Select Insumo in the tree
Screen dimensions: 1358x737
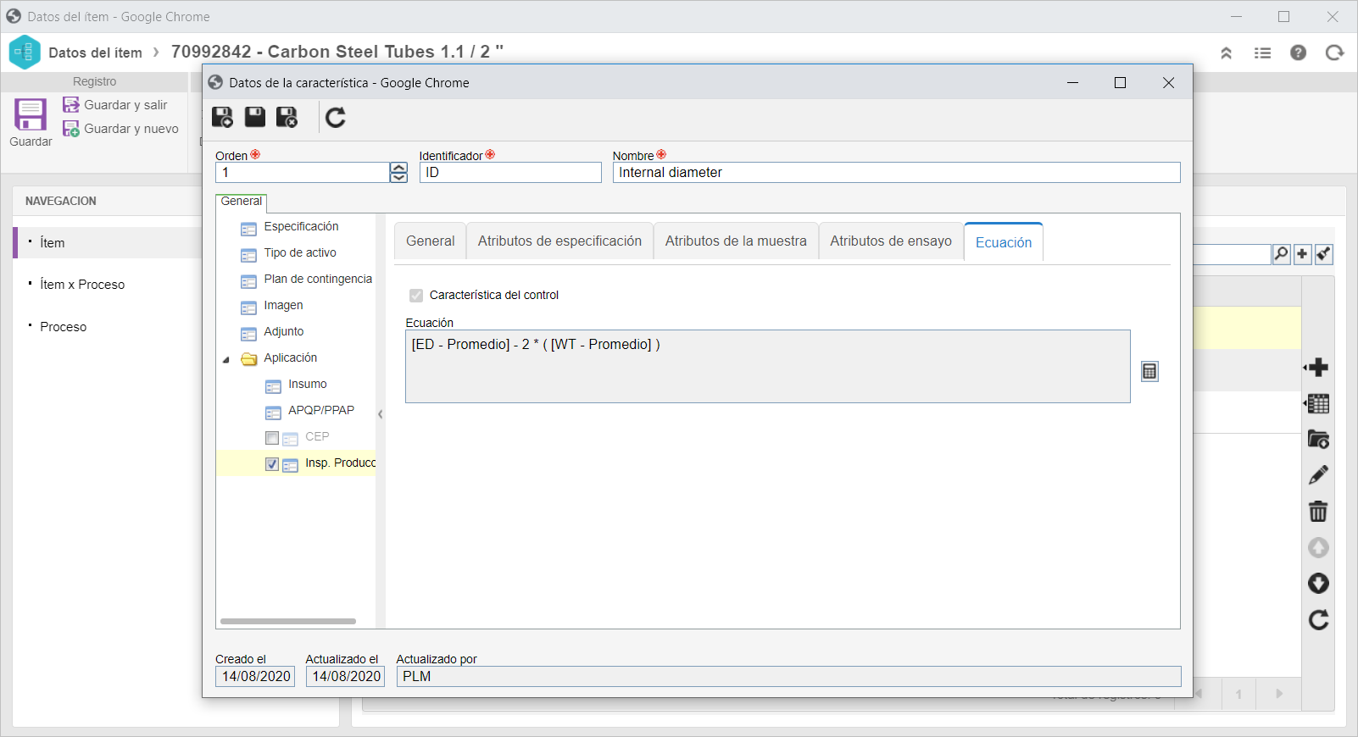(x=308, y=384)
